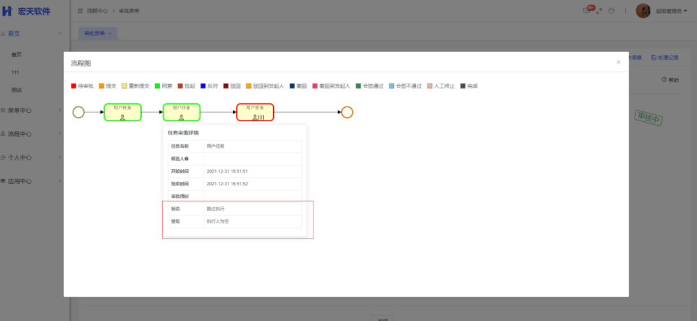Click the 菜单中心 grid icon
This screenshot has height=321, width=697.
(3, 110)
